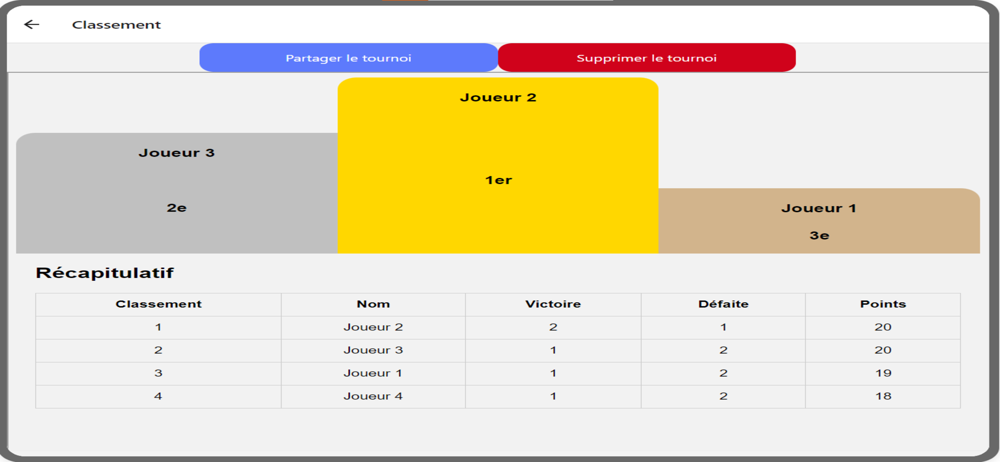
Task: Select Joueur 3 name in the table
Action: [373, 350]
